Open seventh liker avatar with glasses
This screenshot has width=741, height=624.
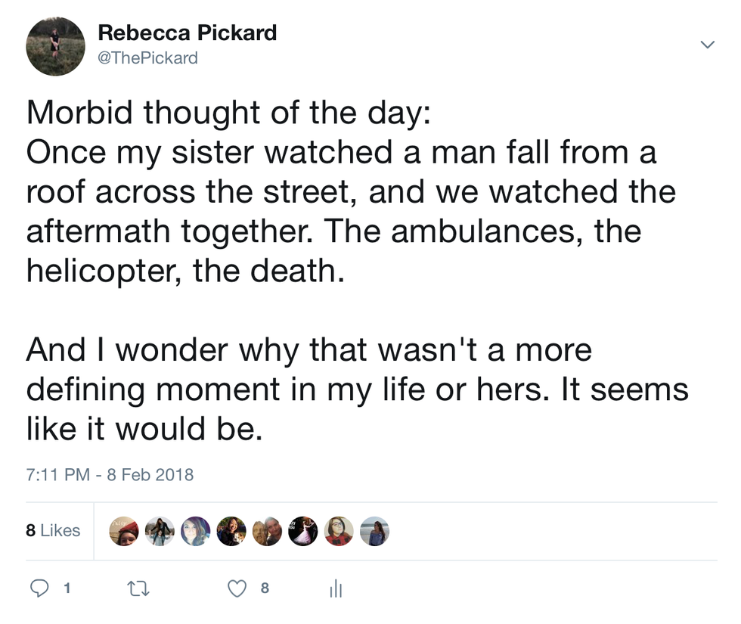click(338, 531)
